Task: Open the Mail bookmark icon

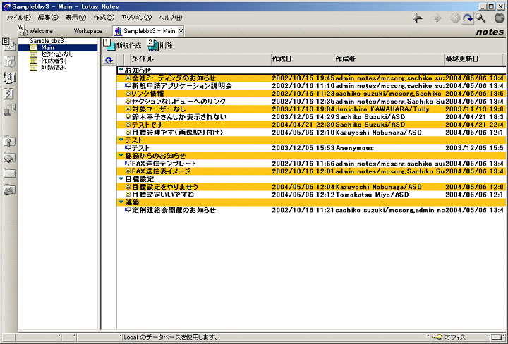Action: [x=8, y=44]
